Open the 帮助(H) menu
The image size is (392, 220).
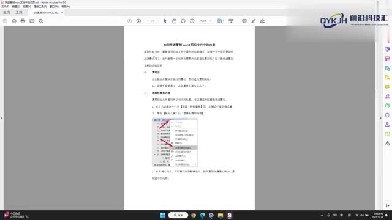click(66, 7)
